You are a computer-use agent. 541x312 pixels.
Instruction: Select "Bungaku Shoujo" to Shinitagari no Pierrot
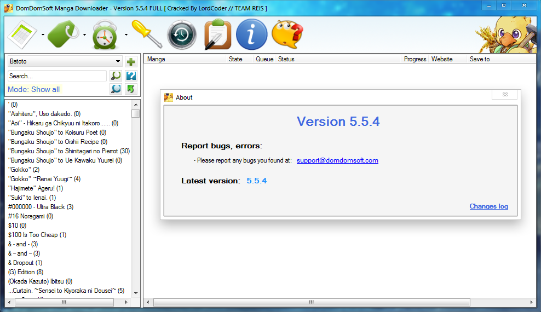pyautogui.click(x=69, y=151)
